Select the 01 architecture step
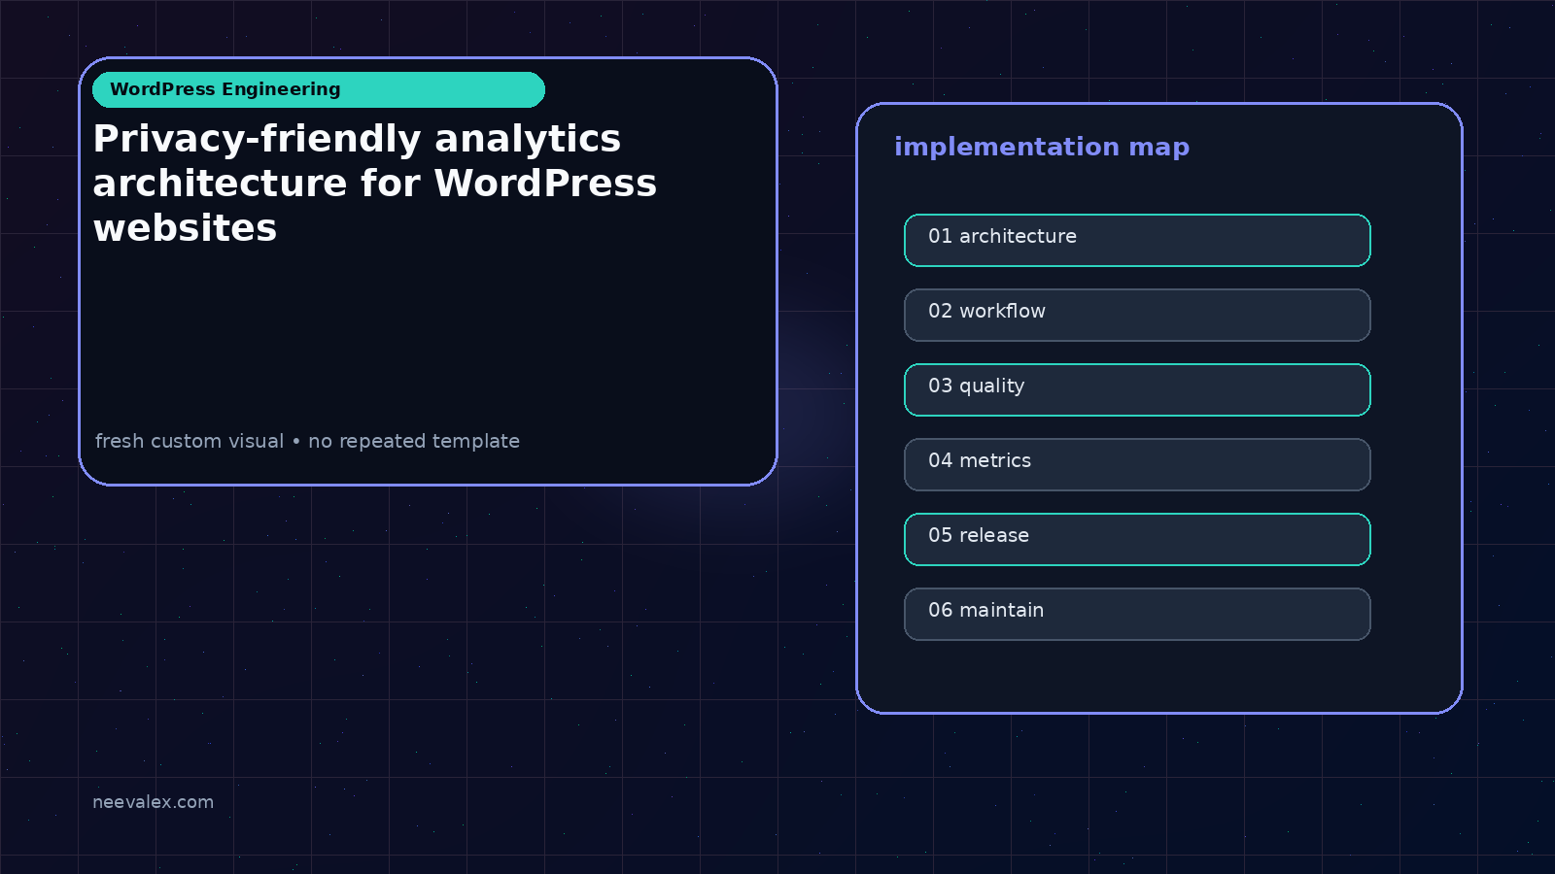 [1137, 240]
